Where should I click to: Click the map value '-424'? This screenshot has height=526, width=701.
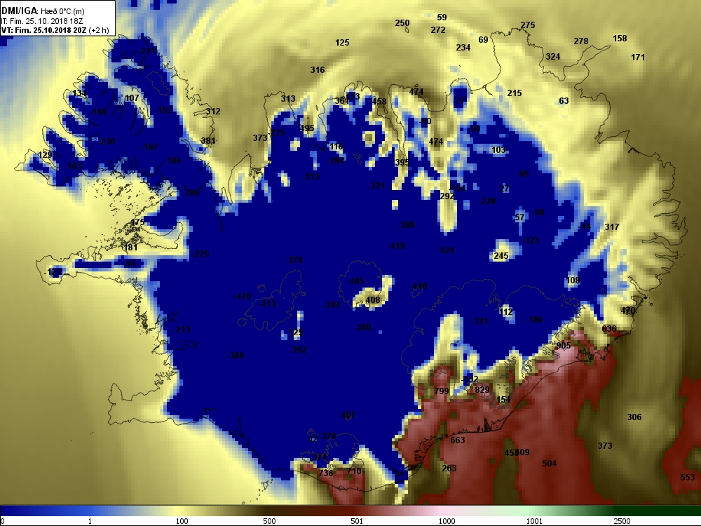click(x=446, y=250)
